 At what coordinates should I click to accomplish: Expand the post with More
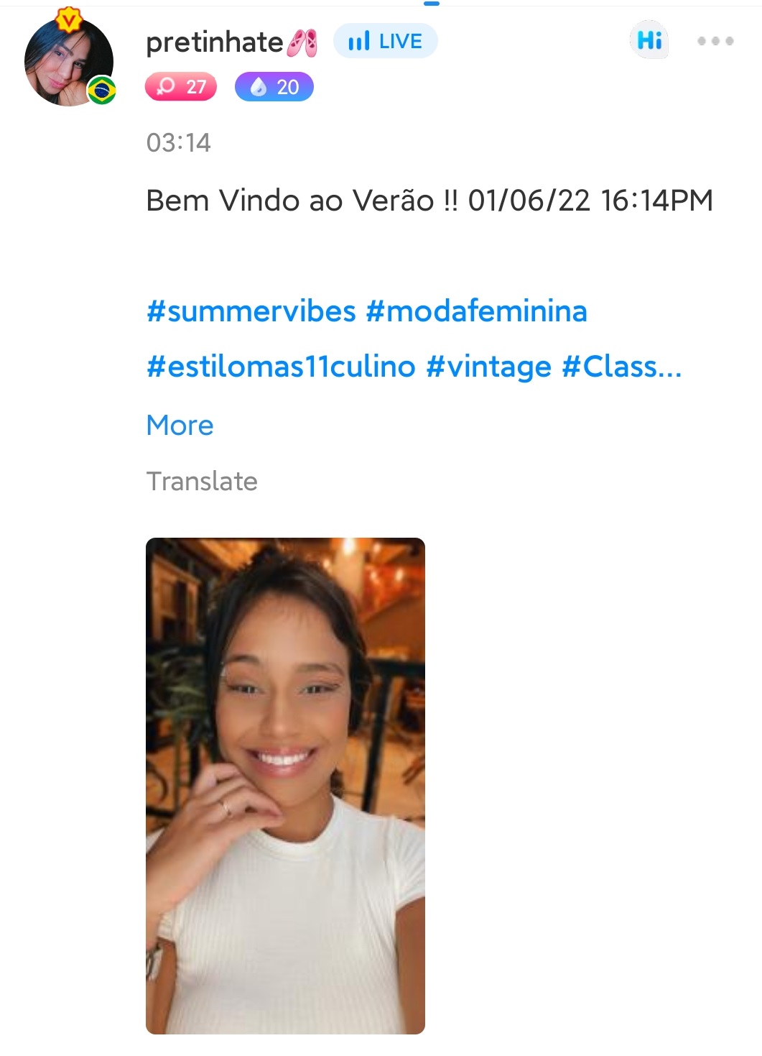coord(180,426)
